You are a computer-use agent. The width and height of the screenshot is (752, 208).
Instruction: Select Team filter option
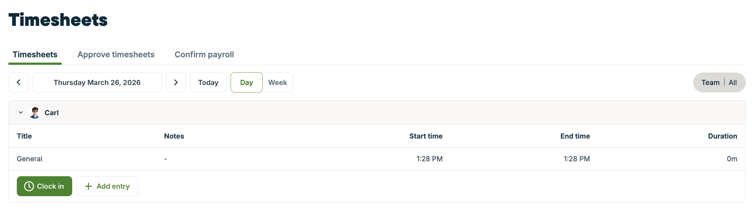(710, 83)
